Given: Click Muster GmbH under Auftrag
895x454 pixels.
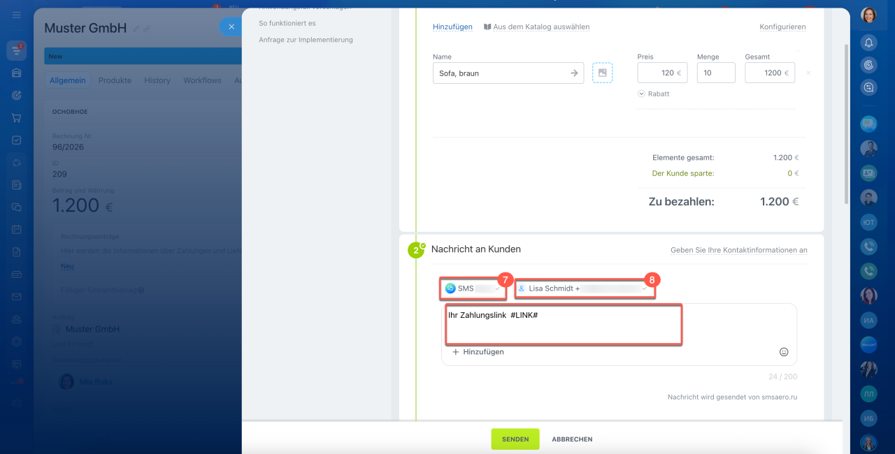Looking at the screenshot, I should click(x=92, y=329).
